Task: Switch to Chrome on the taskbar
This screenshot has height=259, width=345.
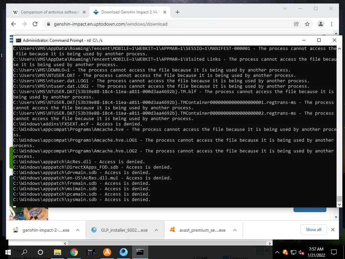Action: [74, 252]
